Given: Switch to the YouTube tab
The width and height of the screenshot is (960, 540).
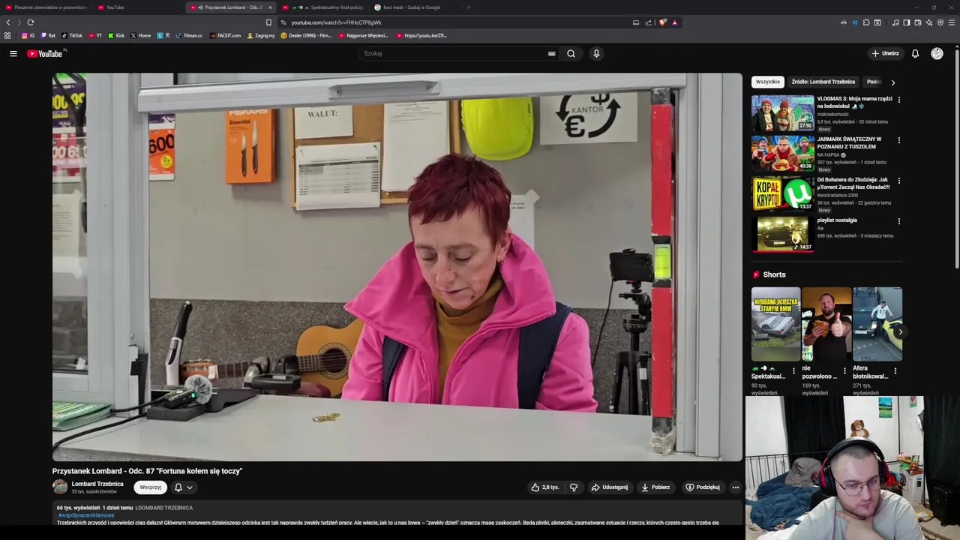Looking at the screenshot, I should tap(139, 7).
